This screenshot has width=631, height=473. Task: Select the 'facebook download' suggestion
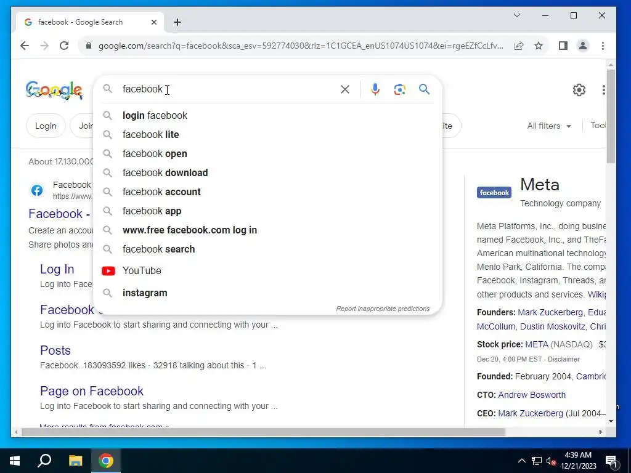tap(267, 173)
